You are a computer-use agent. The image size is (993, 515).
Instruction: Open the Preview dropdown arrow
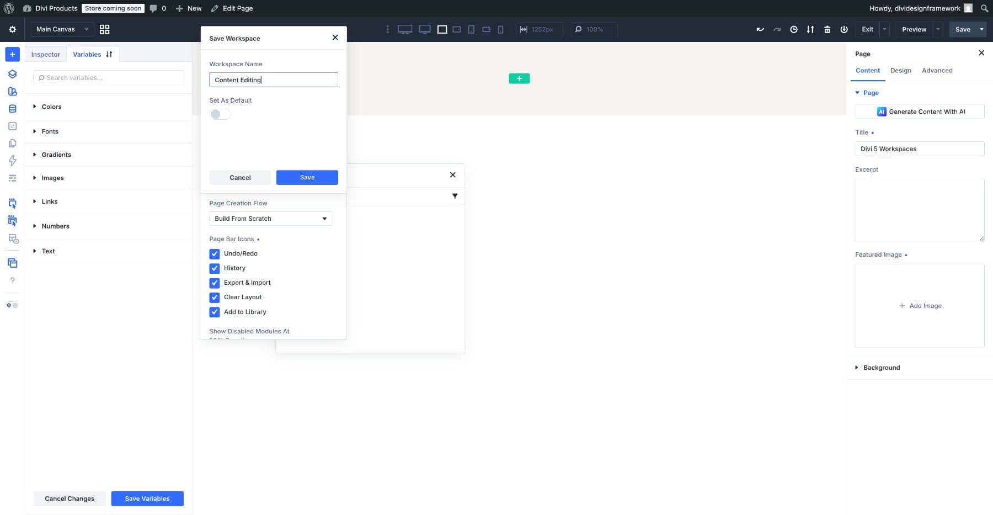pyautogui.click(x=938, y=29)
